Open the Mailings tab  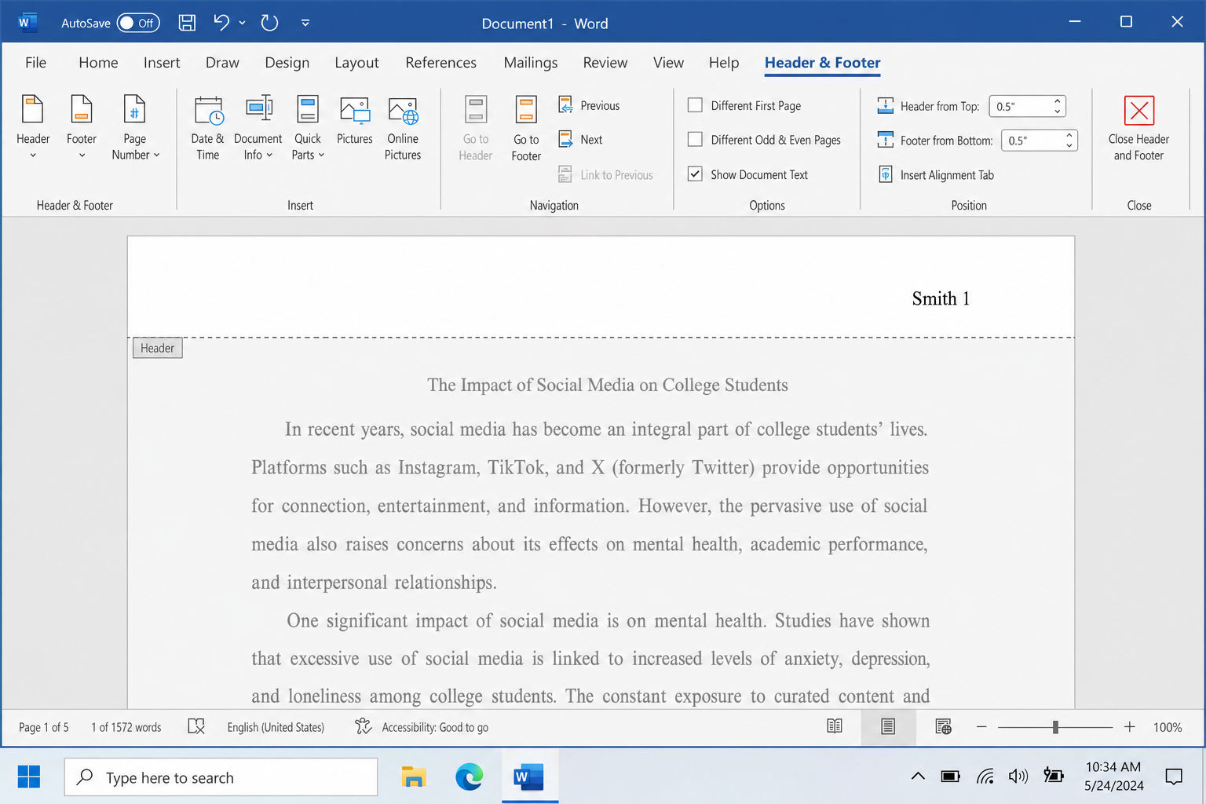531,63
